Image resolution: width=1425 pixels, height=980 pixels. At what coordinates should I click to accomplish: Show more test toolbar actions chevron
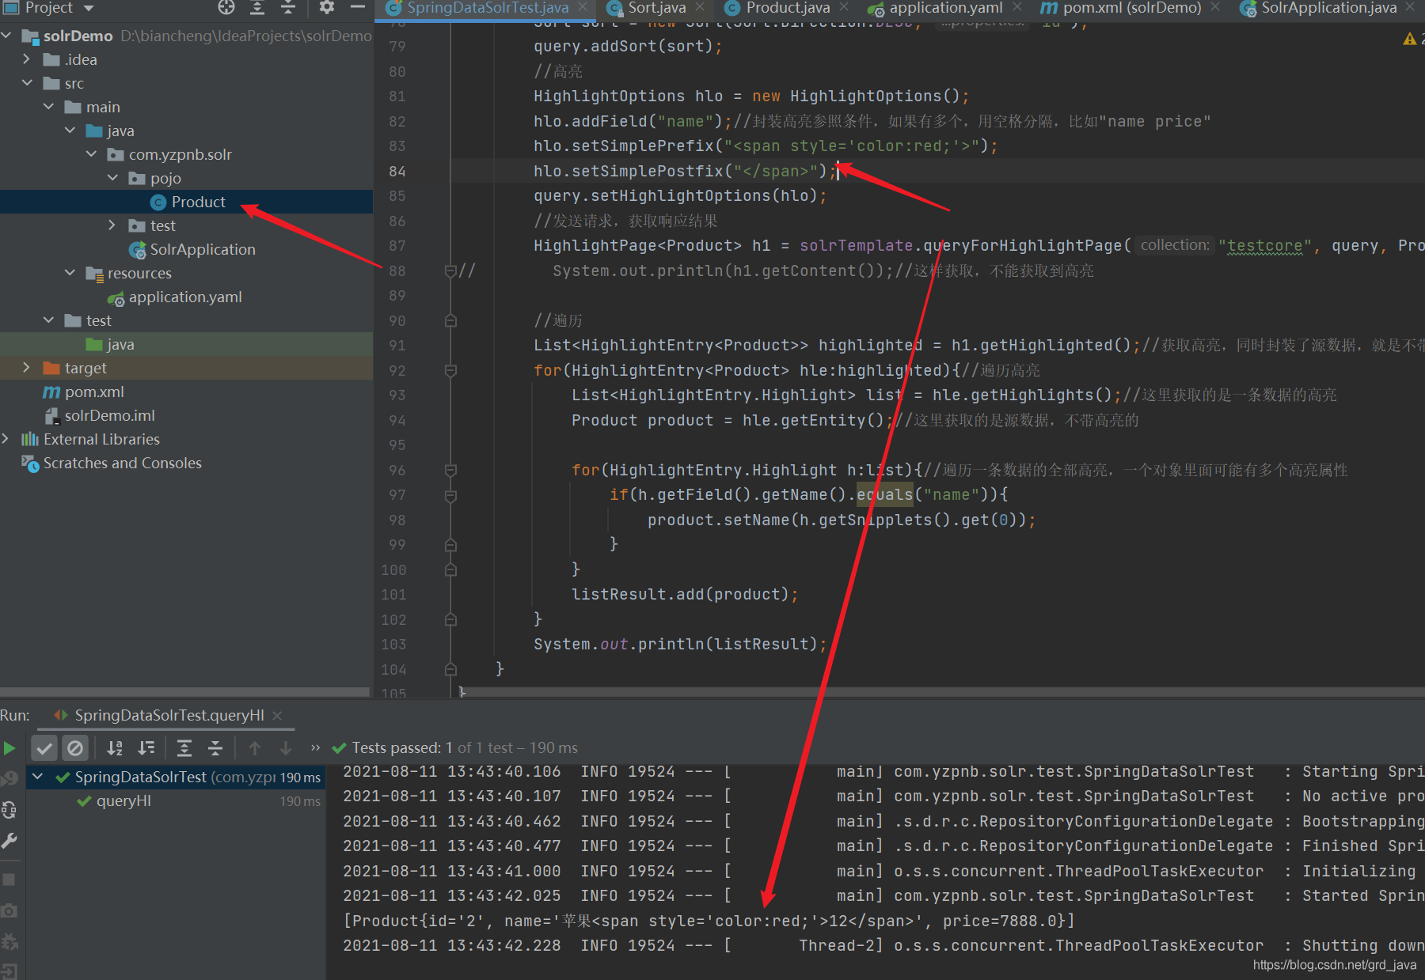(315, 748)
